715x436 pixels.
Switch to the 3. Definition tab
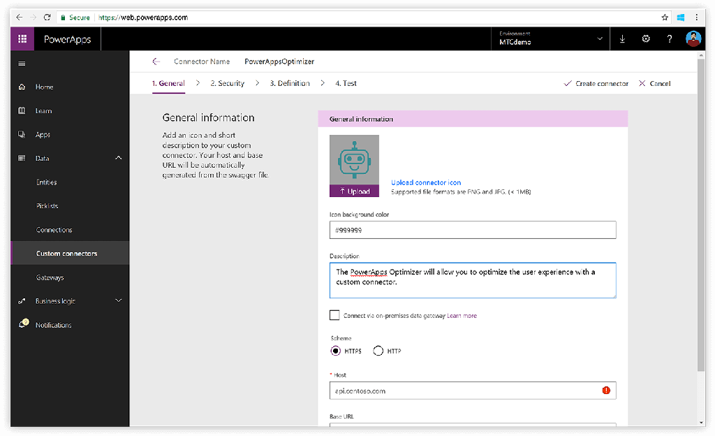coord(289,83)
